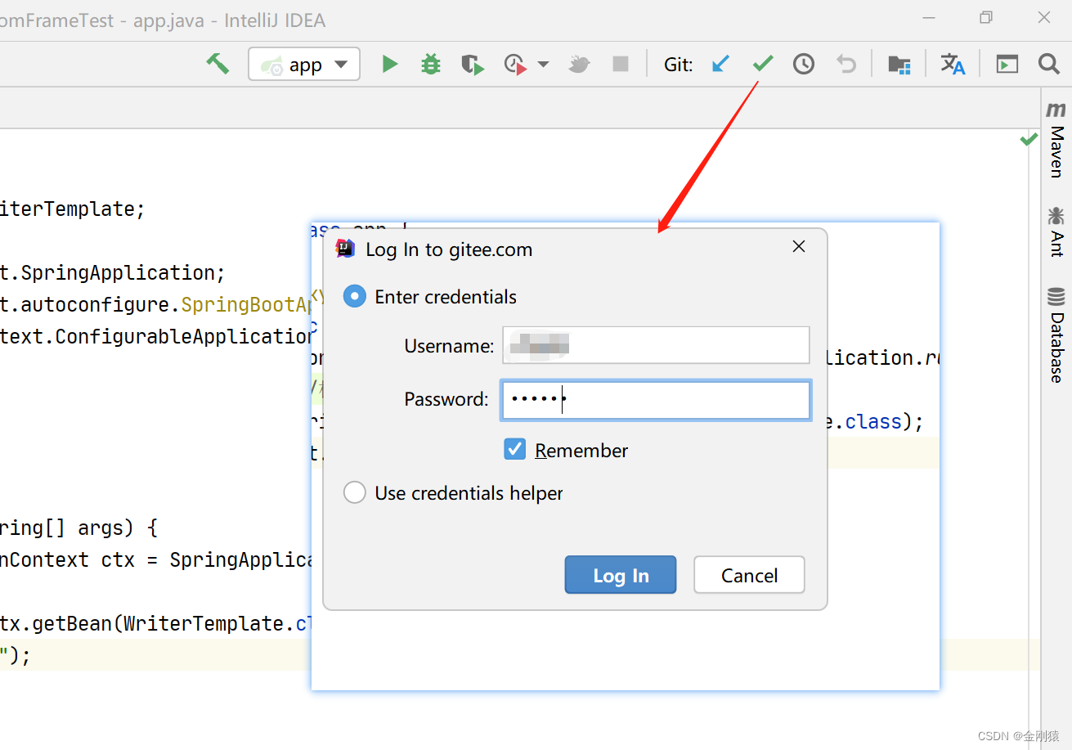This screenshot has height=750, width=1072.
Task: Click the Translate toolbar icon
Action: coord(953,64)
